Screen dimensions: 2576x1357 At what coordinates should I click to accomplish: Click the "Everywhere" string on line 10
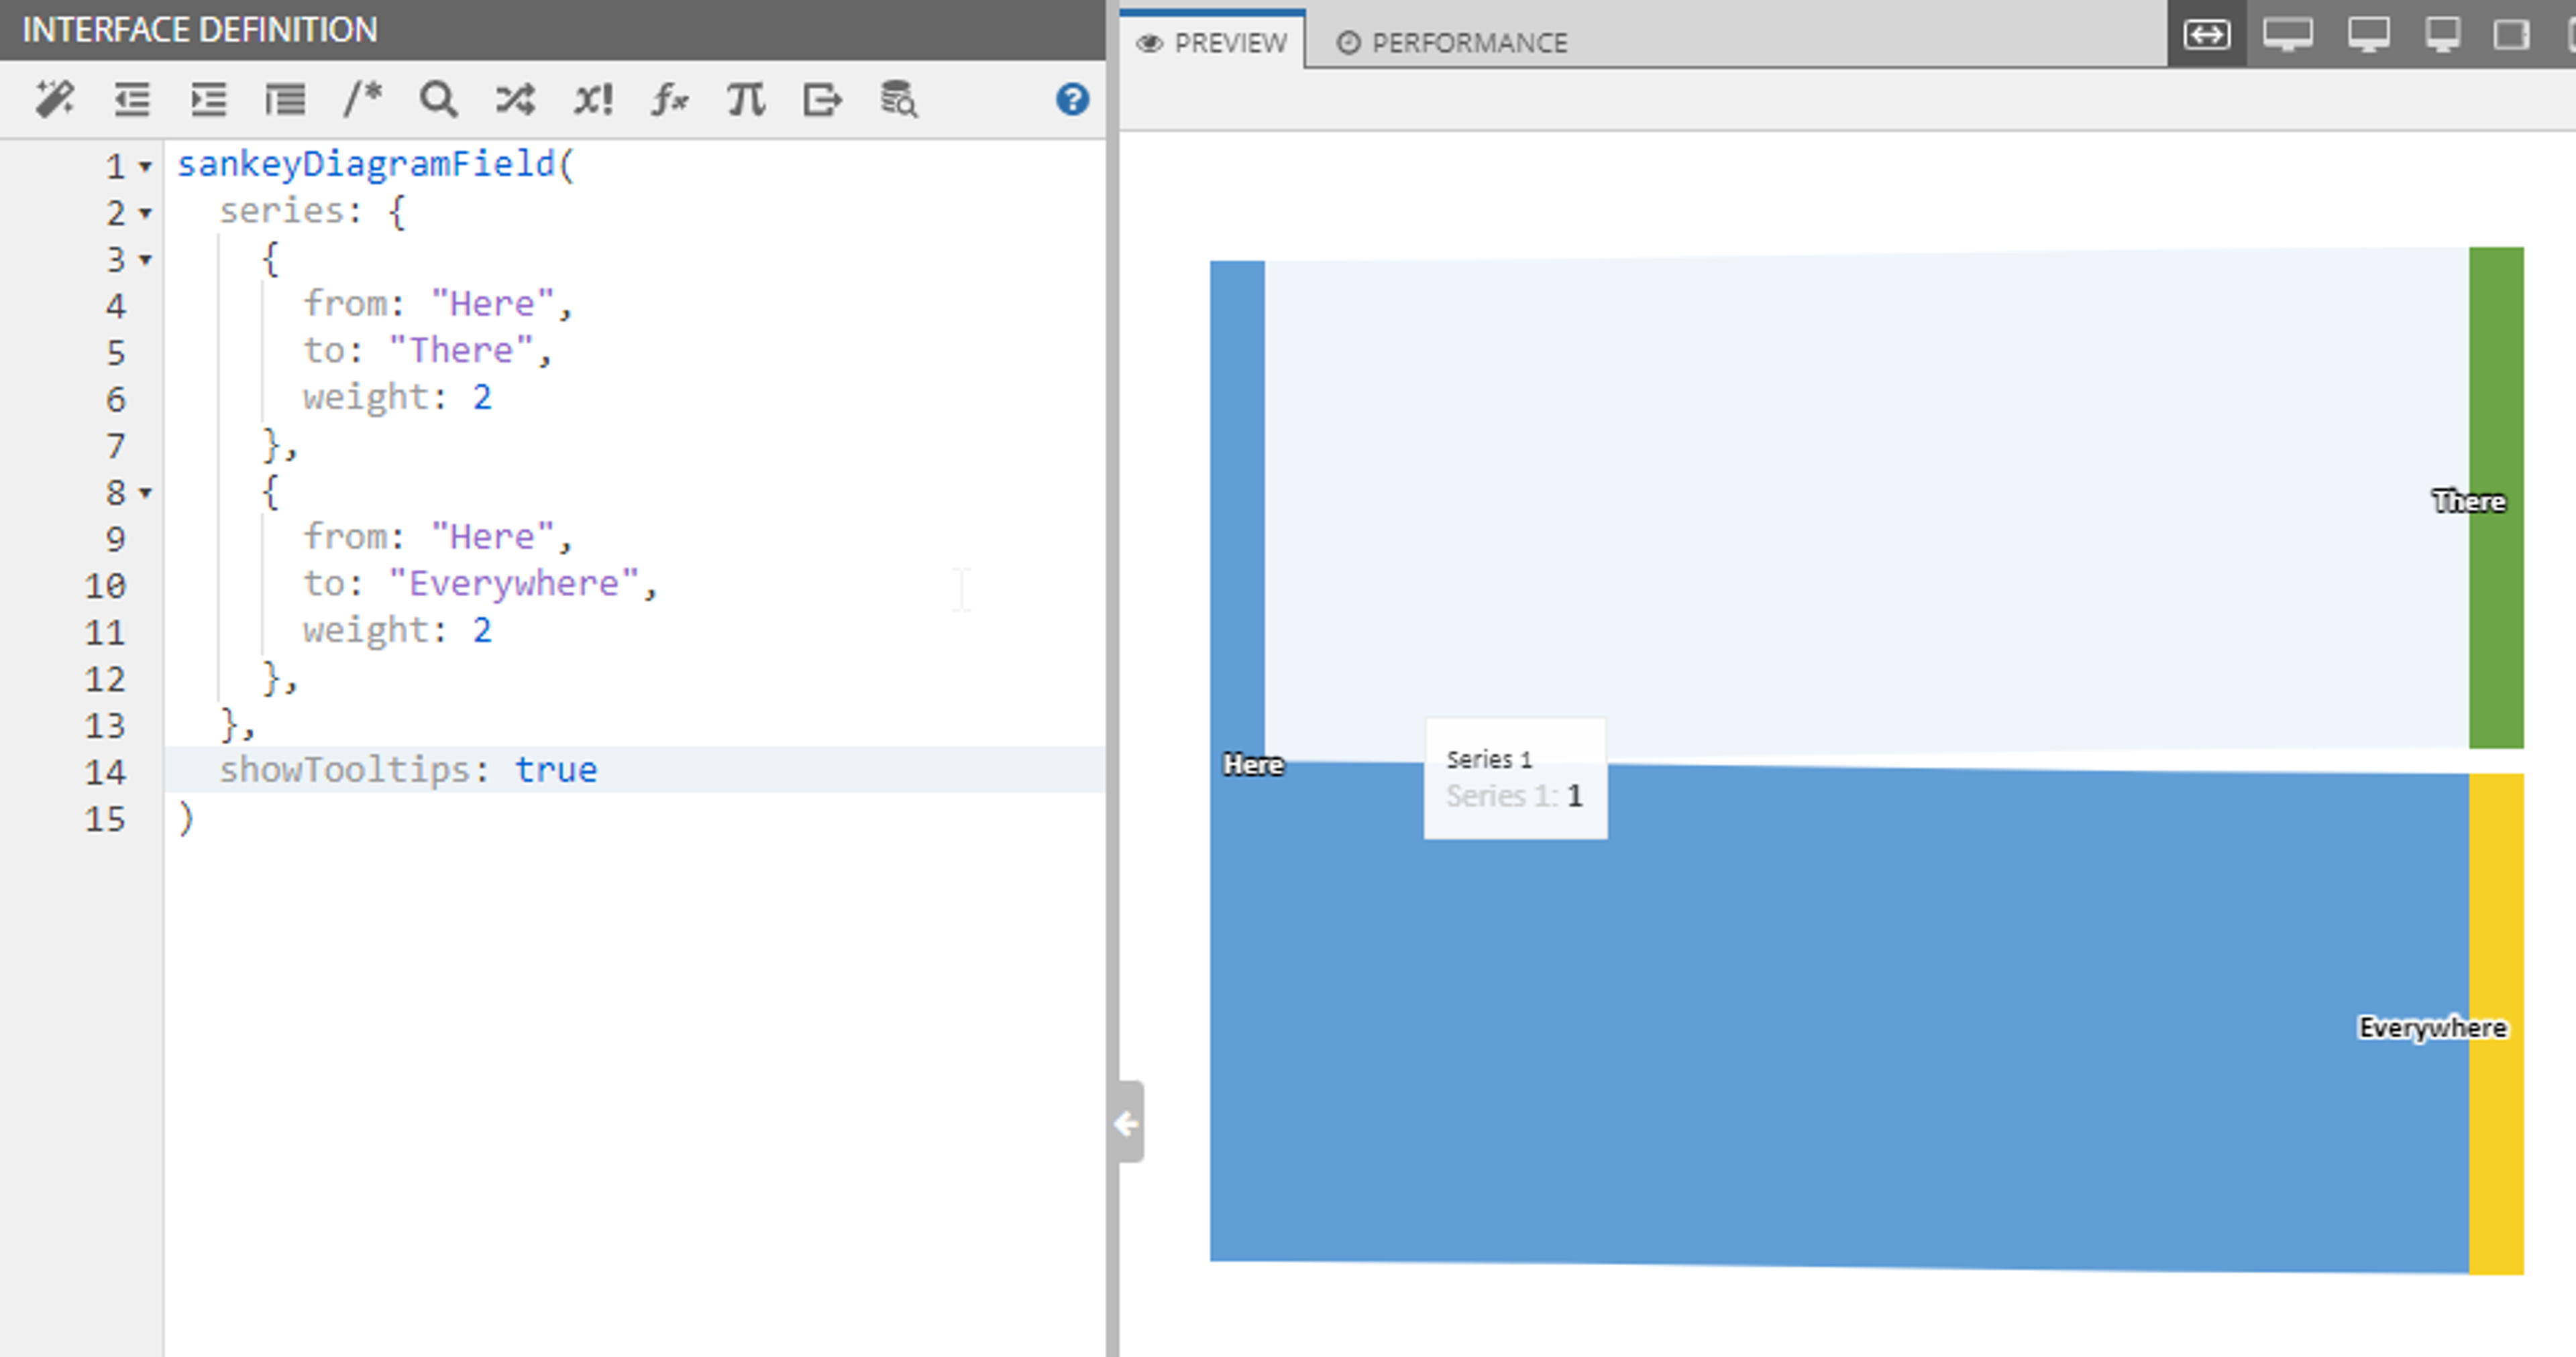(x=514, y=583)
